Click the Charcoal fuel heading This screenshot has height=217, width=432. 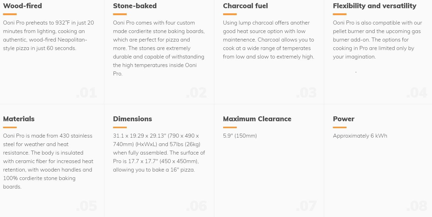tap(245, 6)
